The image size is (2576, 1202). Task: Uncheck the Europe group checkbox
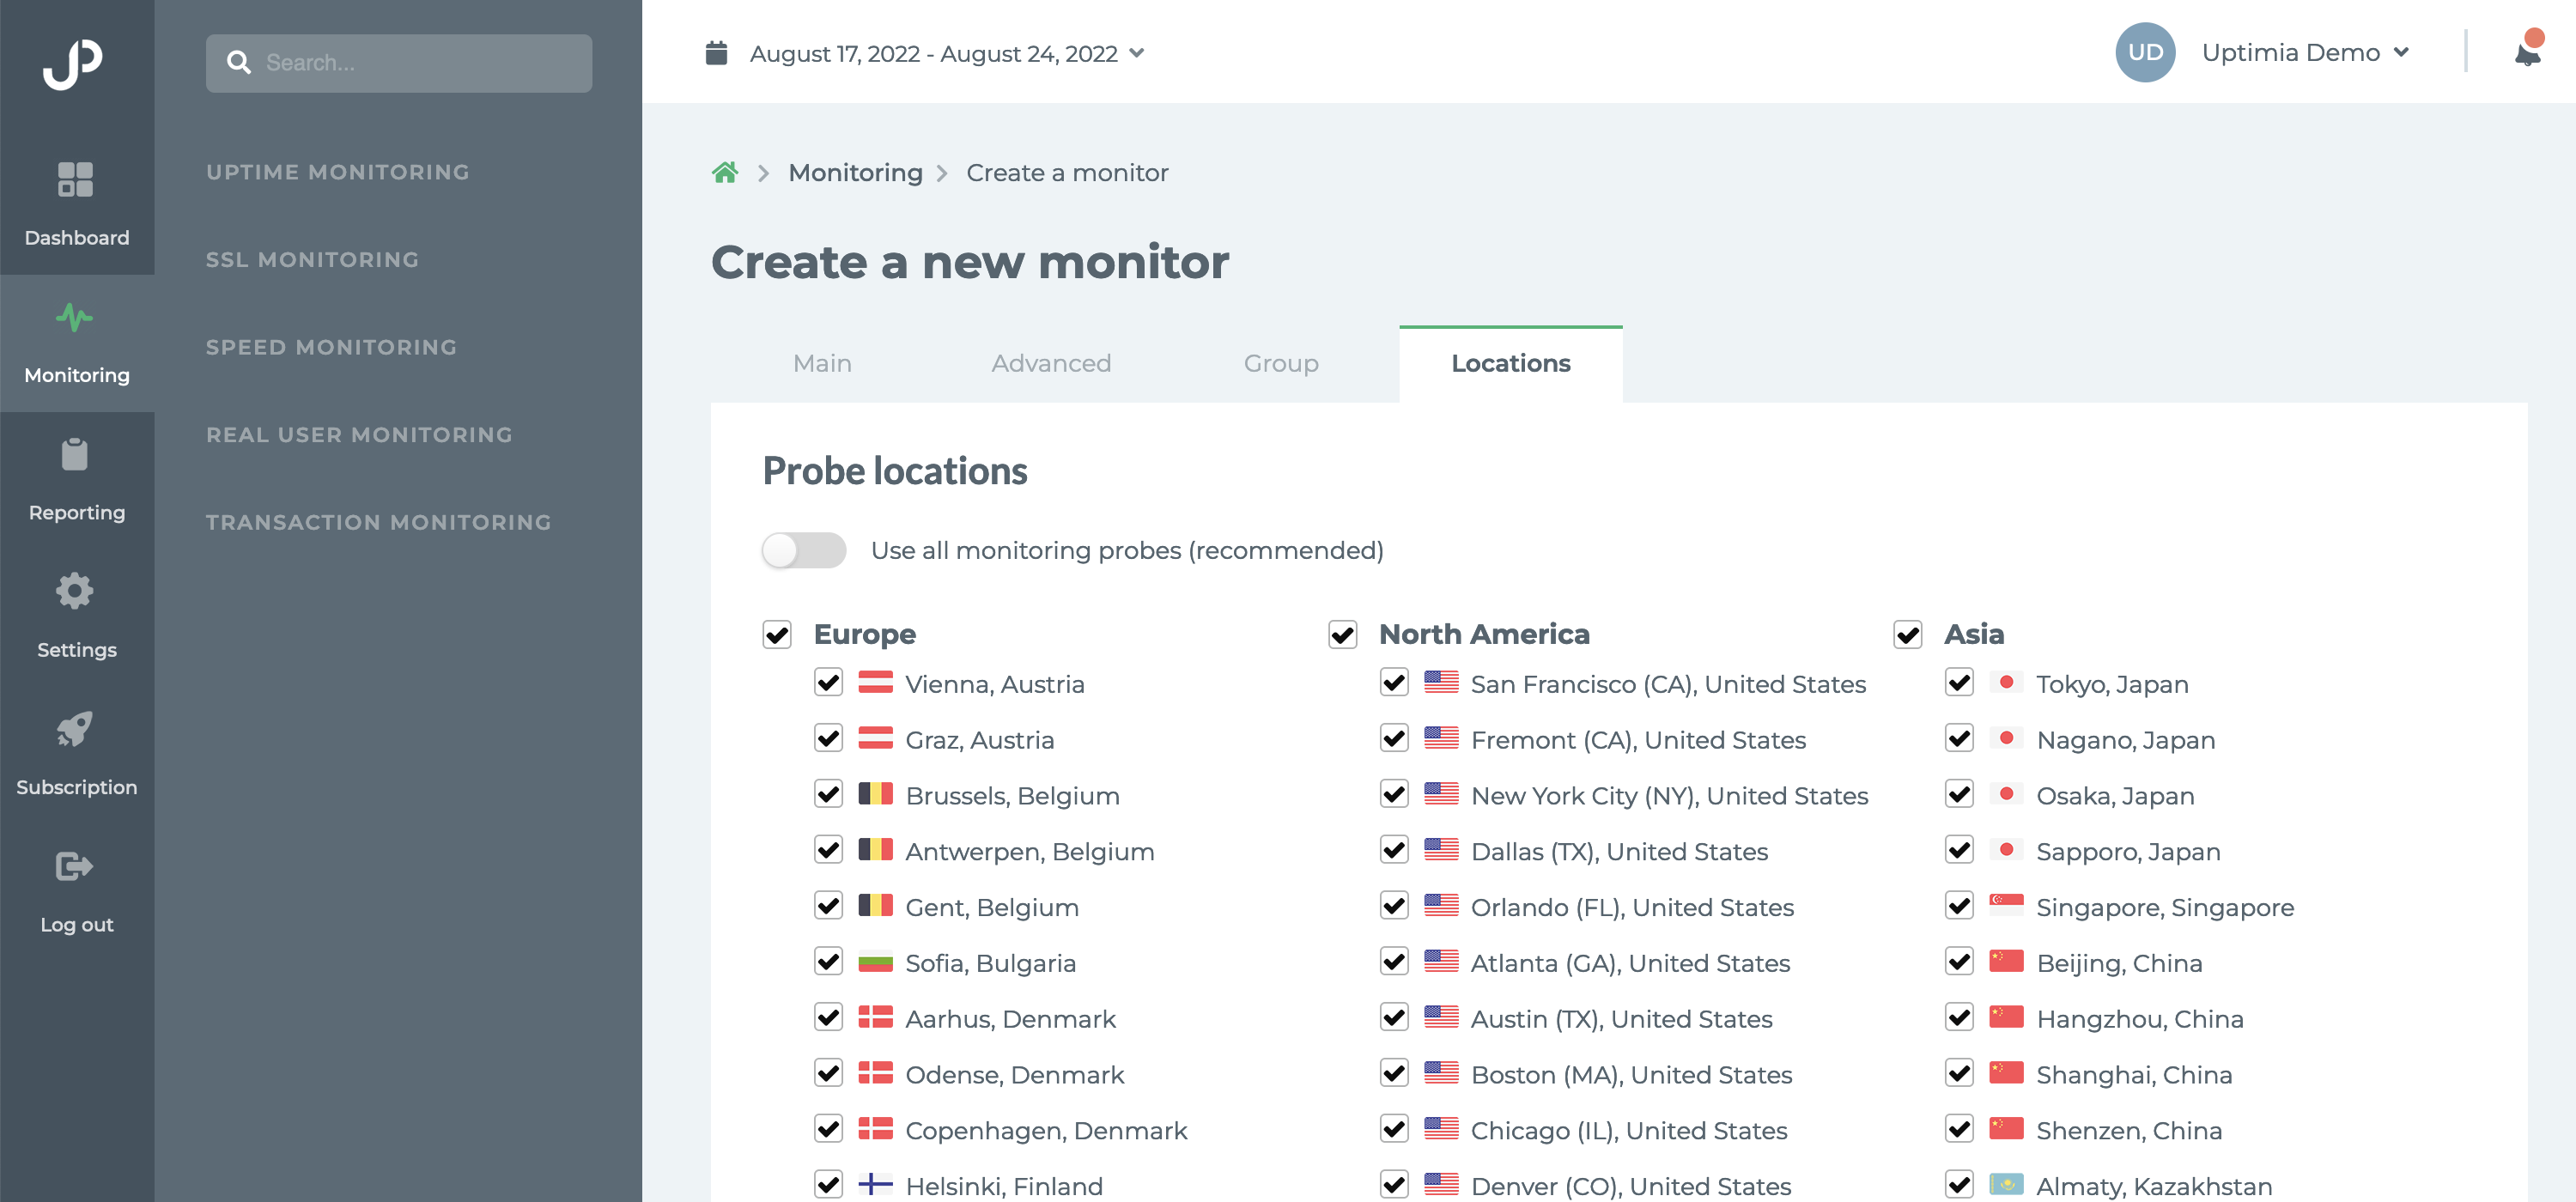(777, 634)
